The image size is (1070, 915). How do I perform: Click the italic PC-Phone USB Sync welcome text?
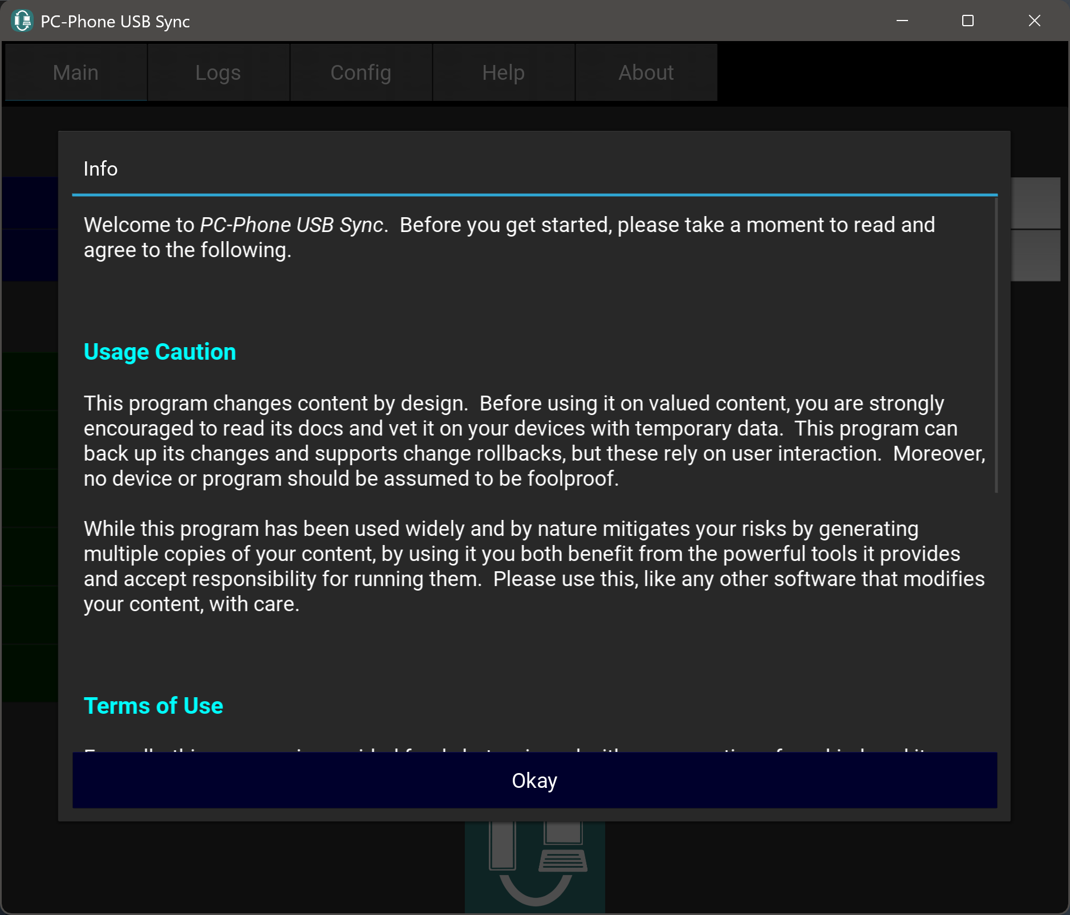tap(291, 225)
